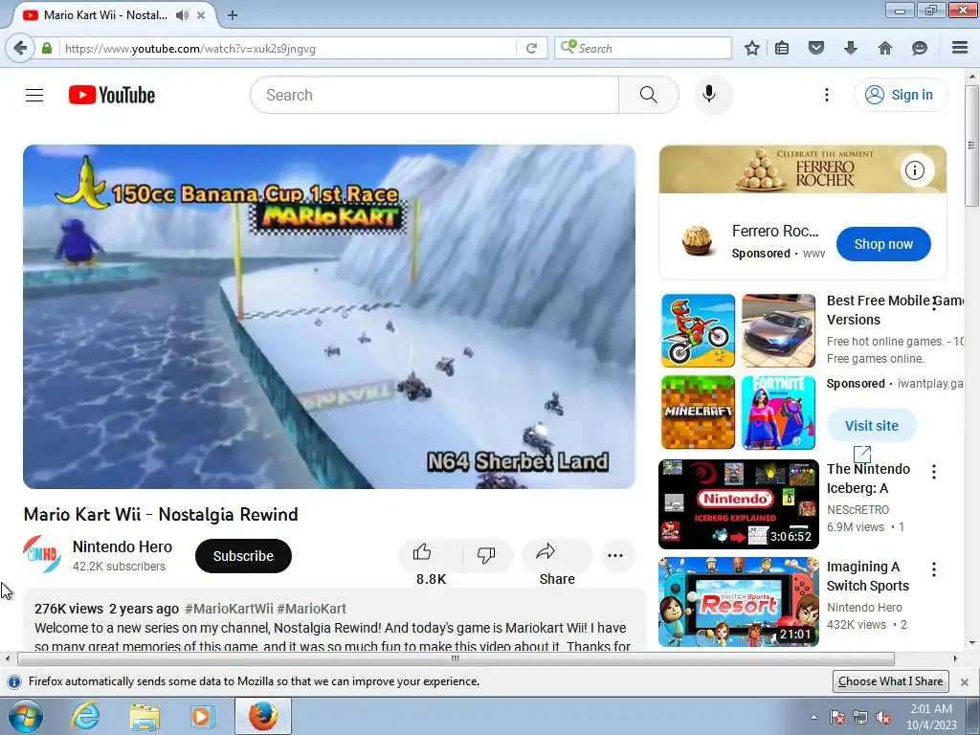Screen dimensions: 980x735
Task: Sign in to YouTube
Action: (x=901, y=95)
